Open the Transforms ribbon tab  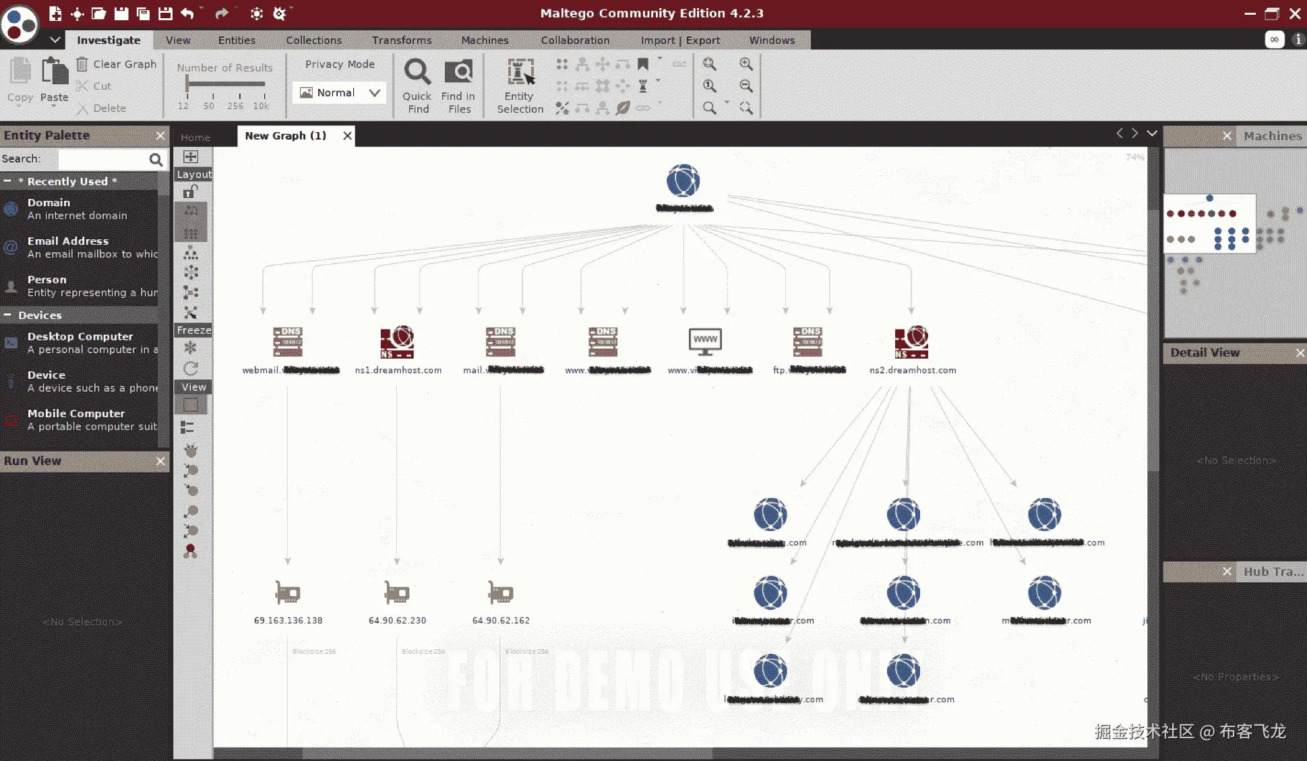401,40
